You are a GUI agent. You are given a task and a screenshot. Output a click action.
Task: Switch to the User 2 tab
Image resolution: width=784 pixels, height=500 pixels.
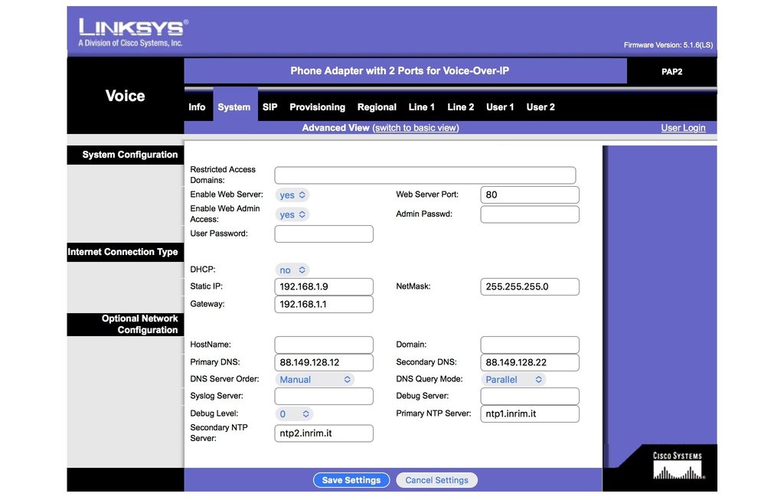[541, 107]
